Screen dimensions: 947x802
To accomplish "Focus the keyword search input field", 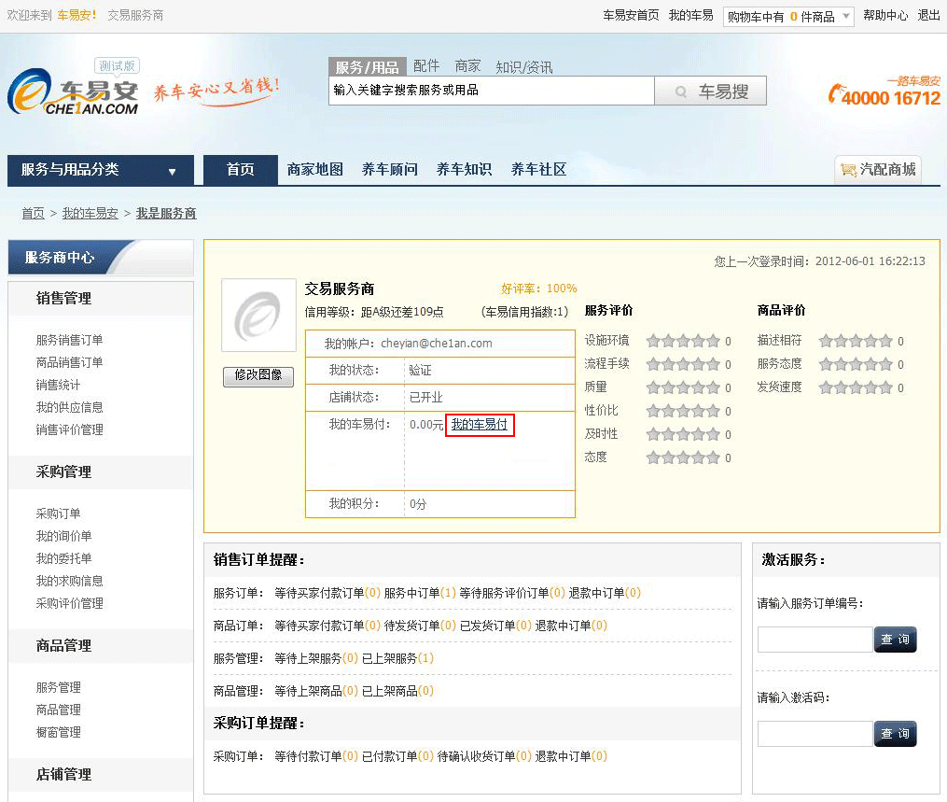I will click(x=492, y=91).
